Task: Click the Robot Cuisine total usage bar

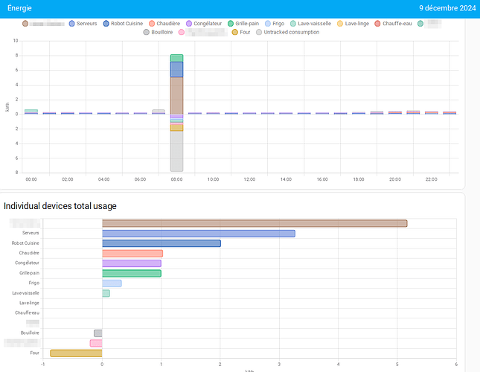Action: click(x=161, y=243)
